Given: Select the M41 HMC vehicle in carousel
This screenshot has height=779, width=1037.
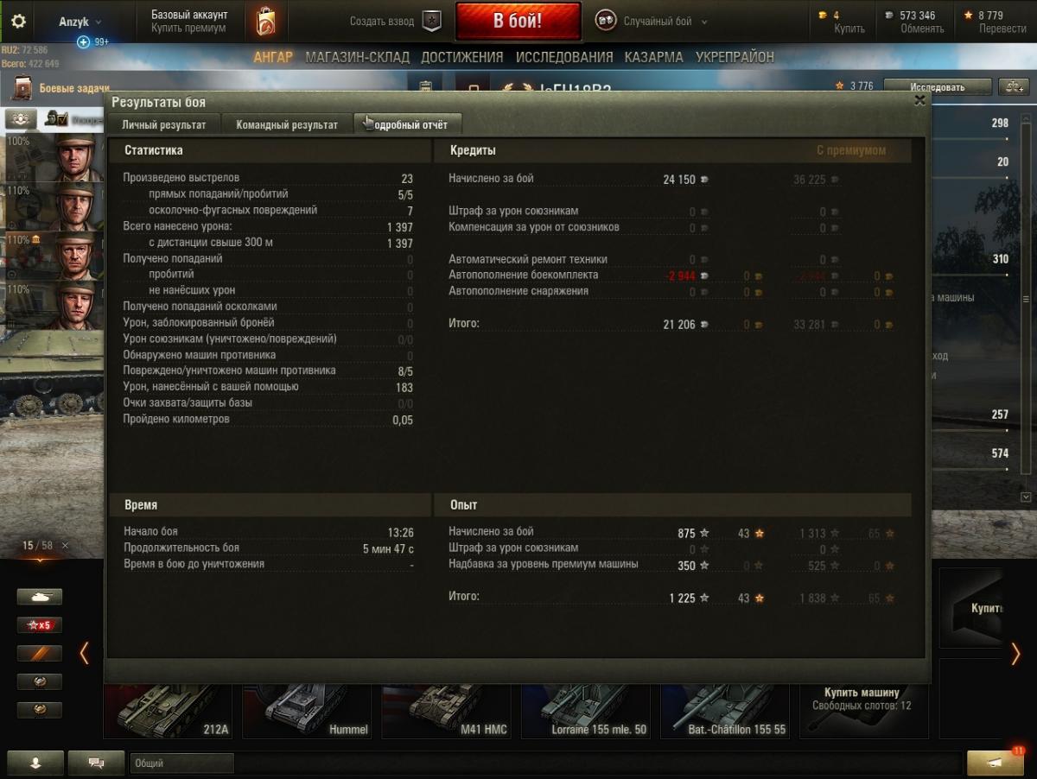Looking at the screenshot, I should point(447,710).
